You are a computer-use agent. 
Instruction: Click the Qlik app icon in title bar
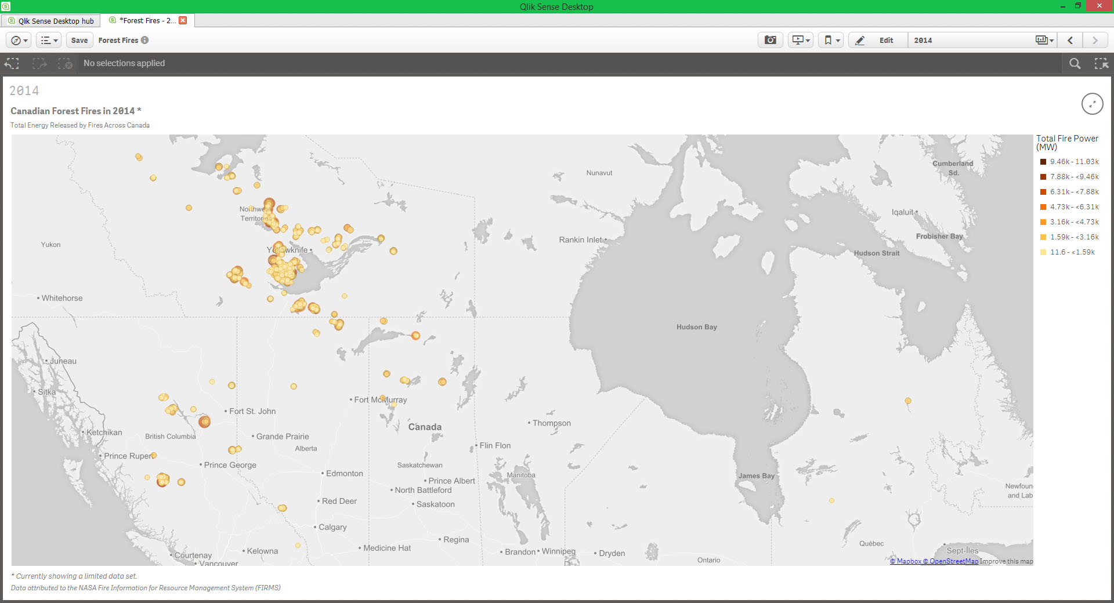(6, 6)
